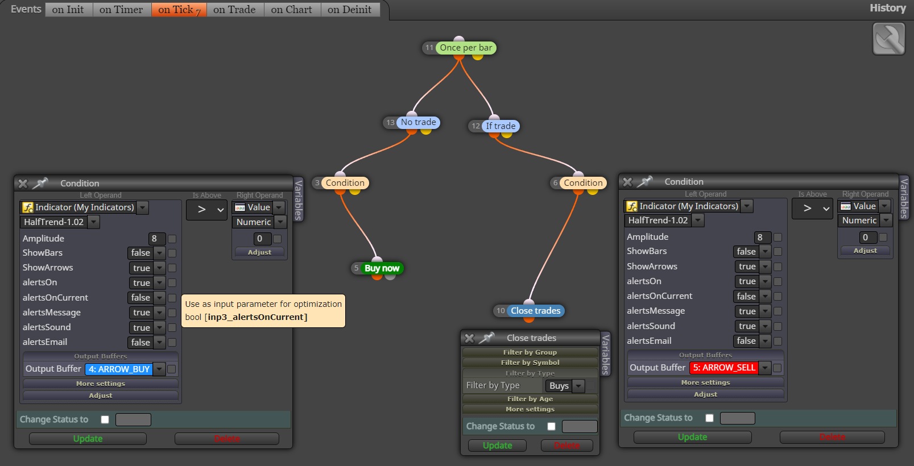This screenshot has width=914, height=466.
Task: Open the 4: ARROW_BUY output buffer dropdown
Action: 125,369
